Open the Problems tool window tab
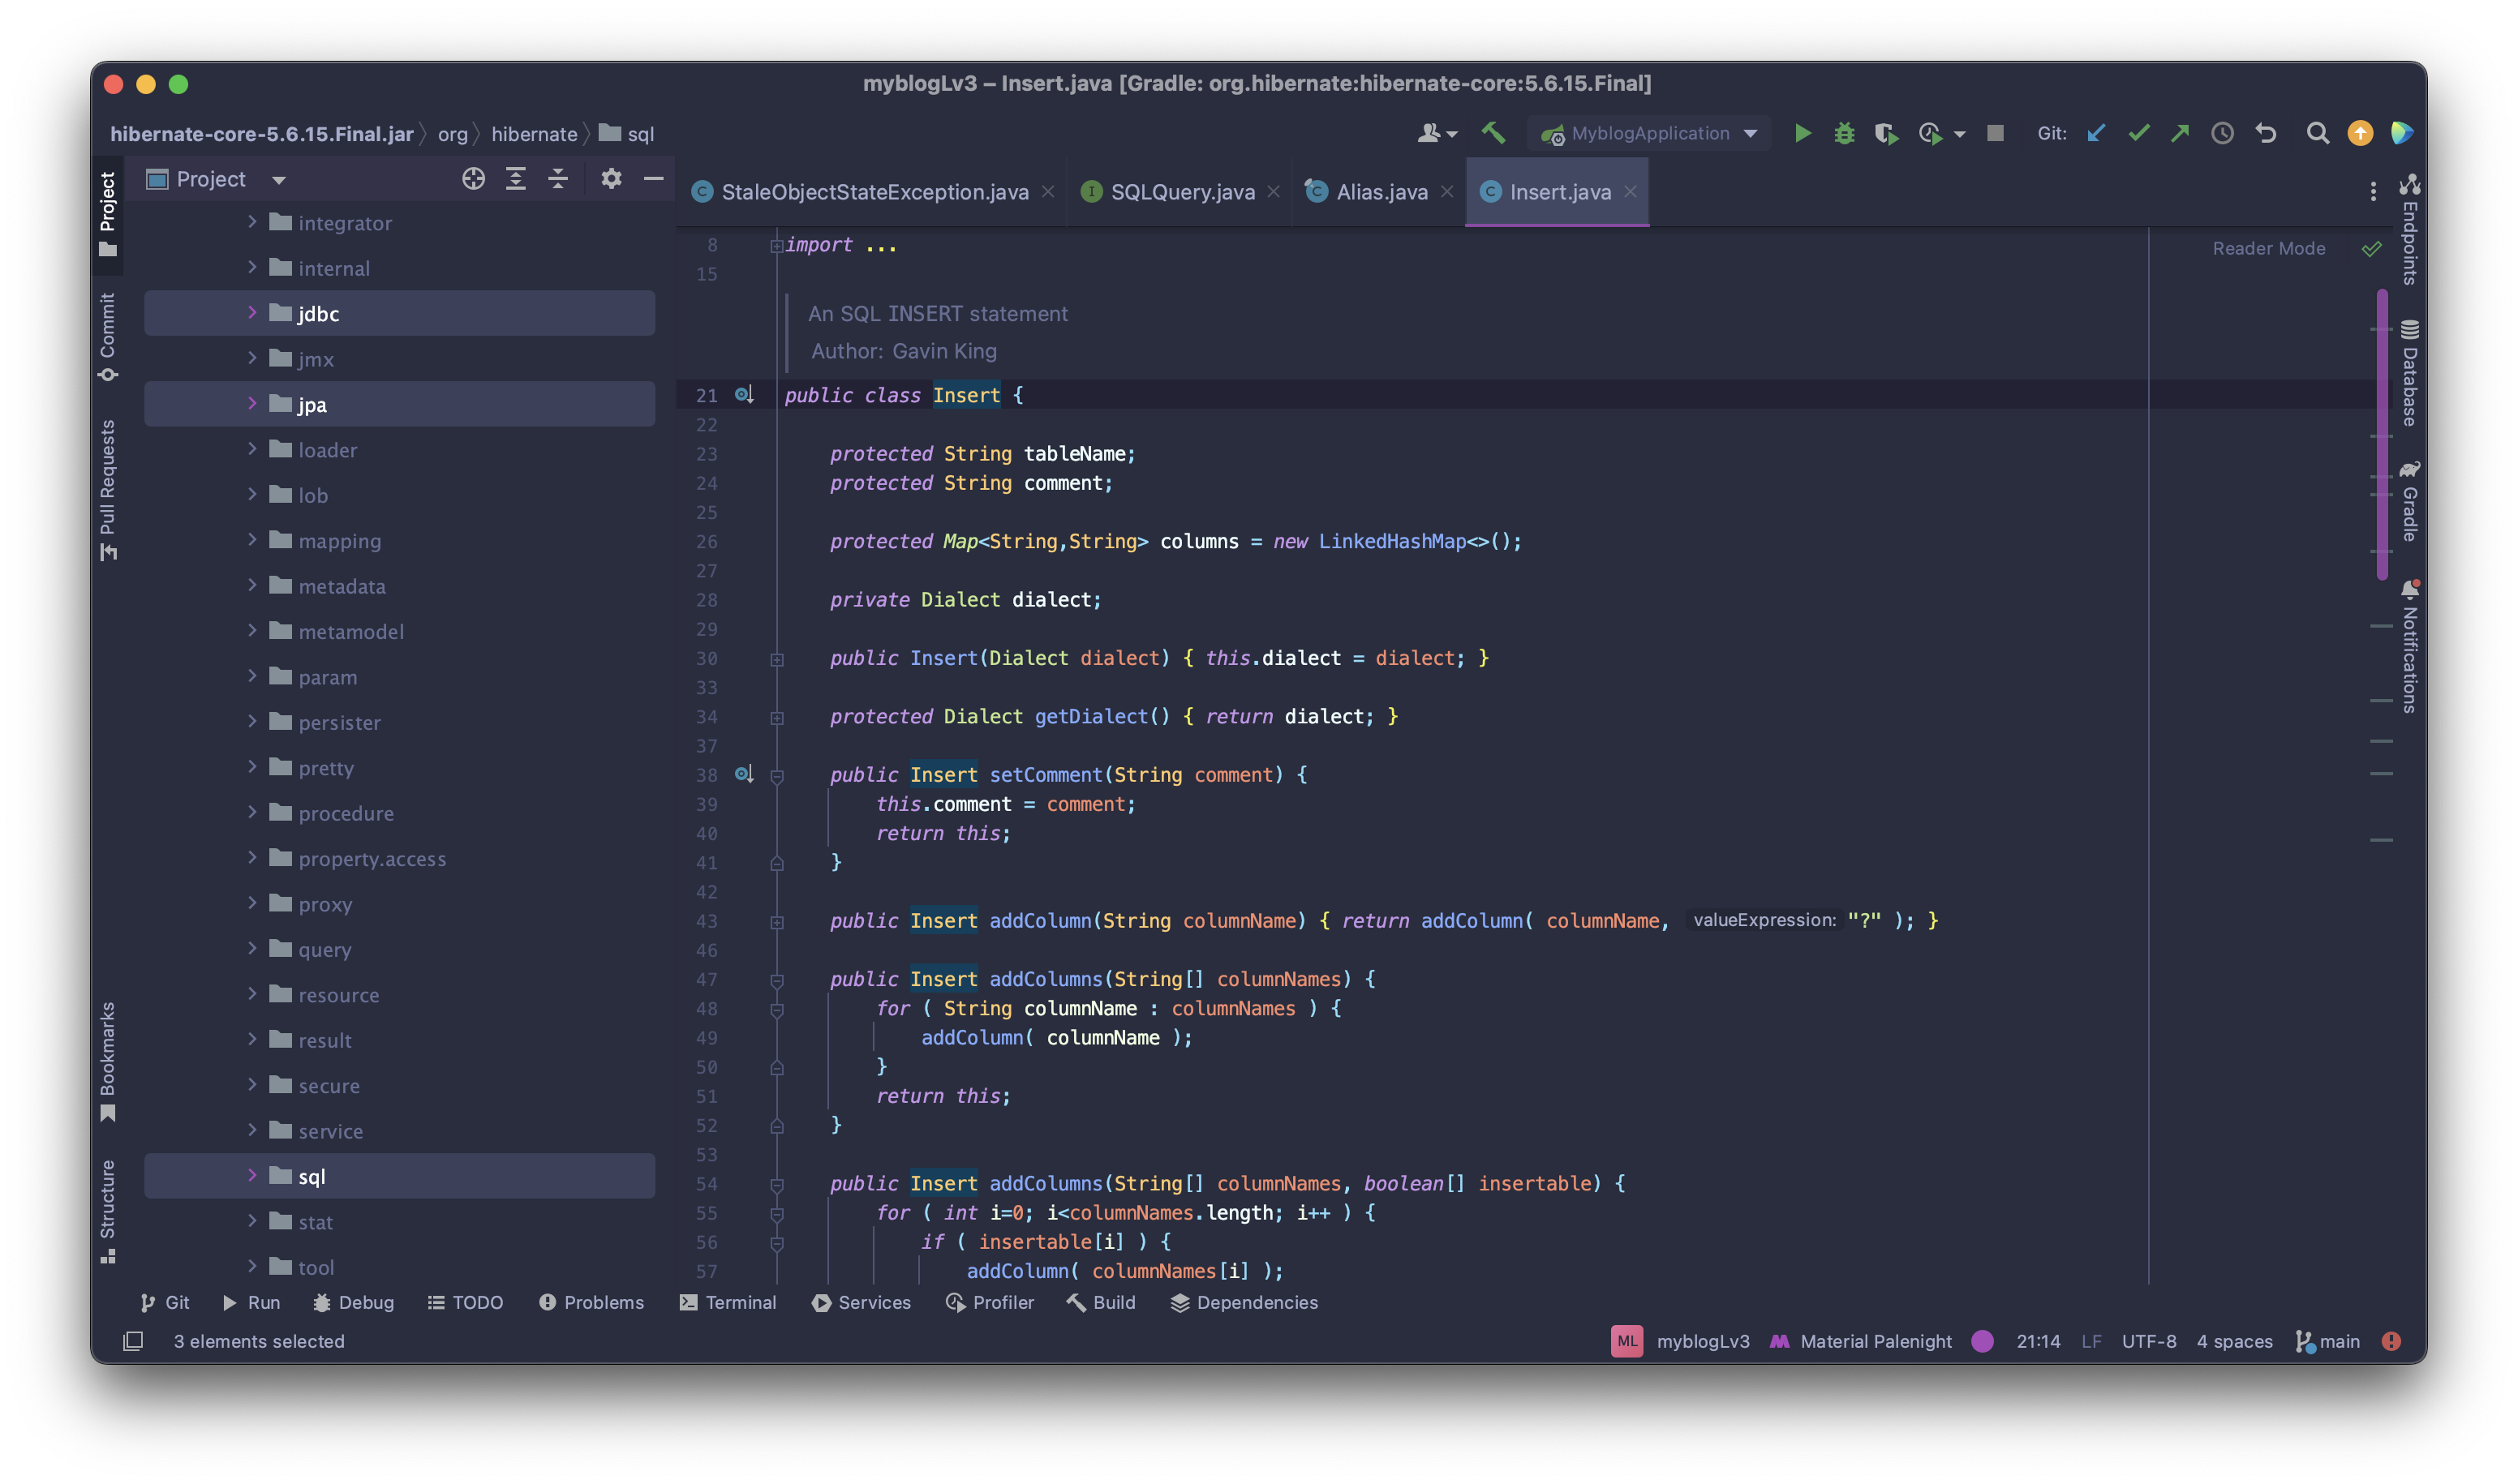 tap(591, 1302)
